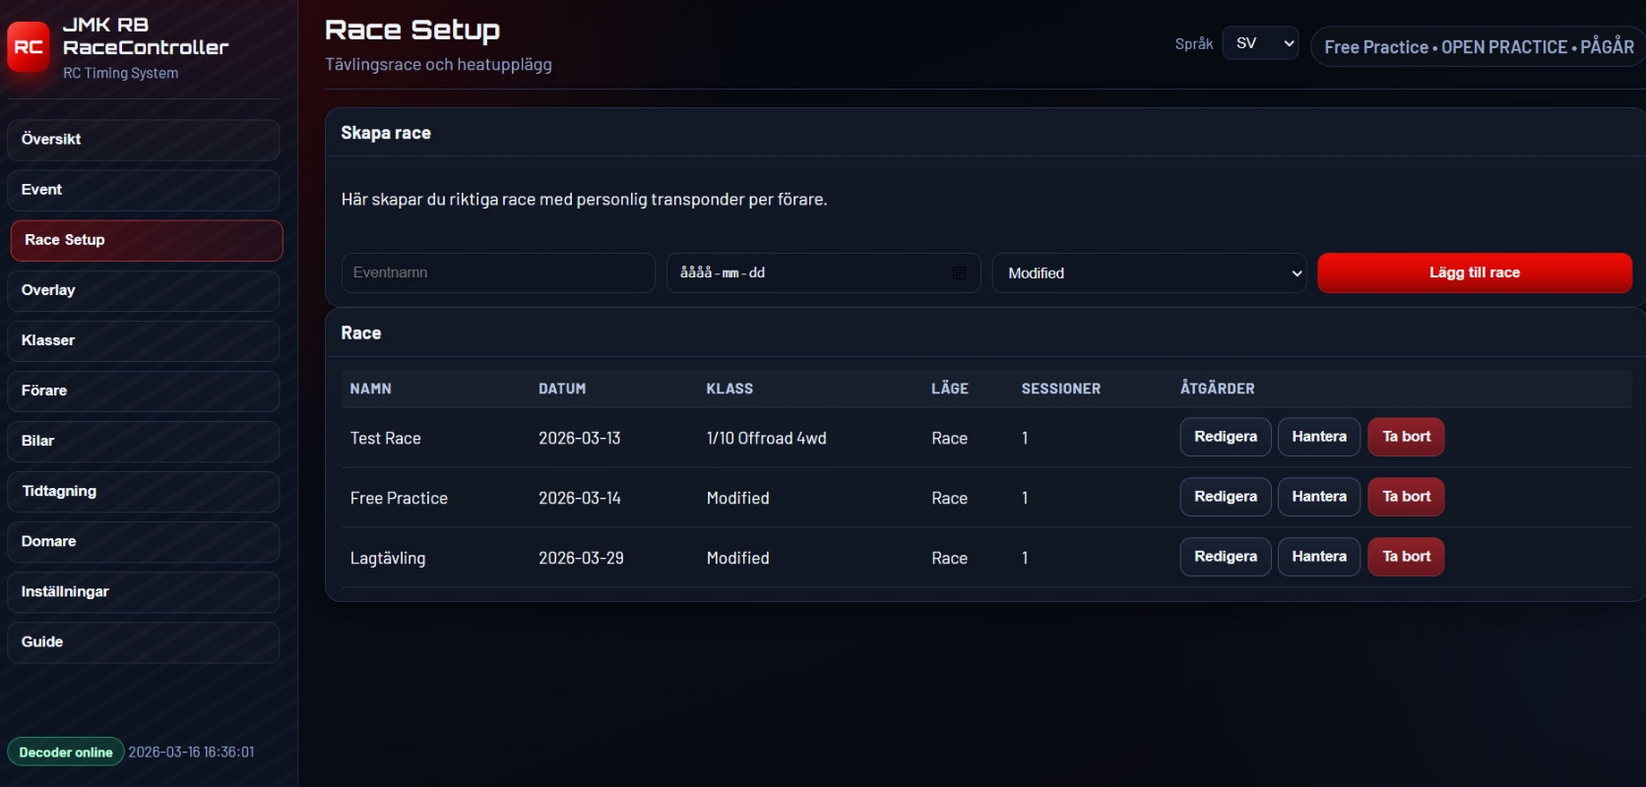Edit Test Race with Redigera
This screenshot has height=787, width=1646.
[x=1225, y=437]
